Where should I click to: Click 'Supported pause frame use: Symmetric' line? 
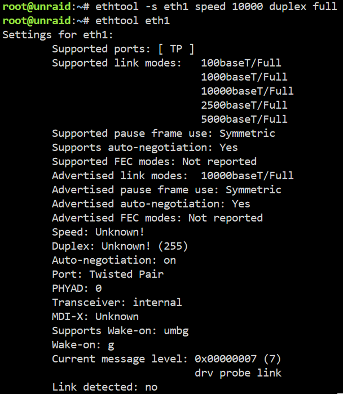tap(164, 134)
